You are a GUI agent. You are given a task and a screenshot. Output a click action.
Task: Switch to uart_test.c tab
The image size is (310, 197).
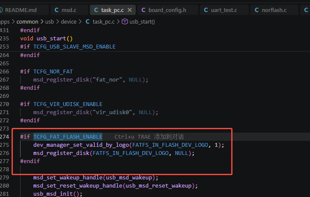(x=224, y=10)
